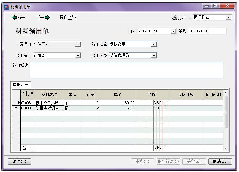This screenshot has height=172, width=239.
Task: Click the 取消(C) button
Action: click(220, 161)
